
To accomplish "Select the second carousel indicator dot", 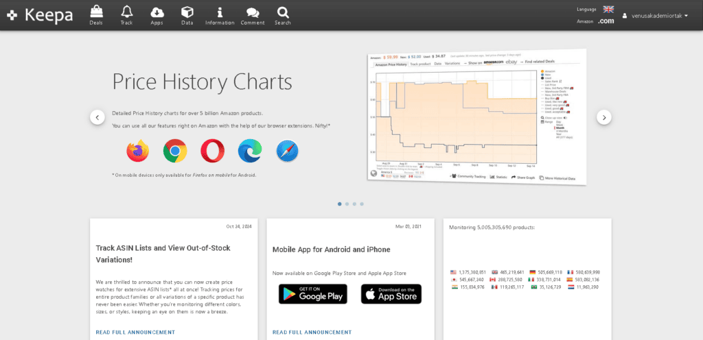I will pos(347,204).
